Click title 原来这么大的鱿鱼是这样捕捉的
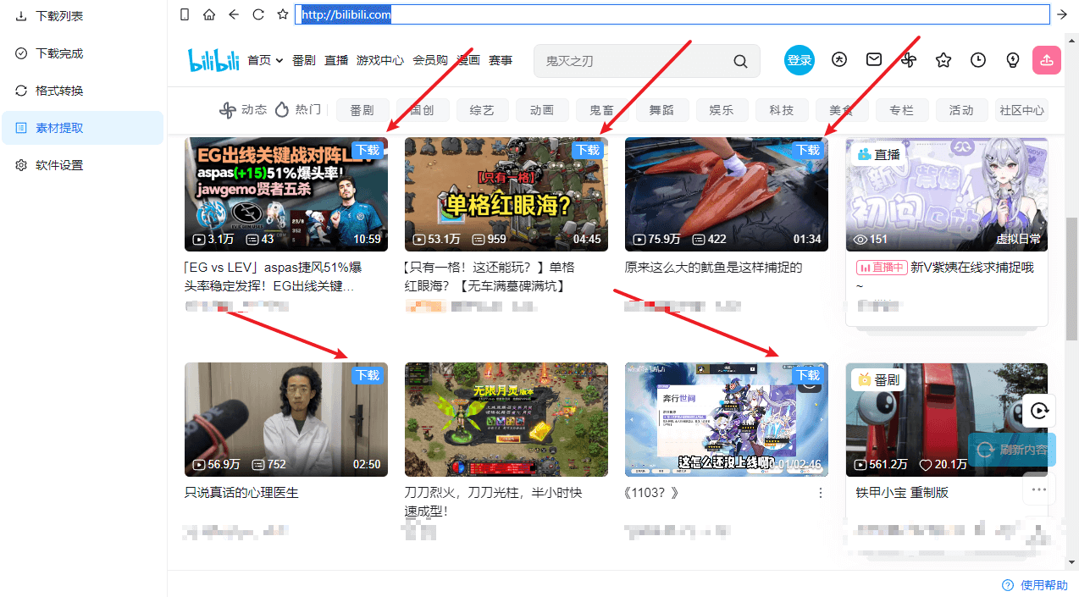 (x=713, y=268)
